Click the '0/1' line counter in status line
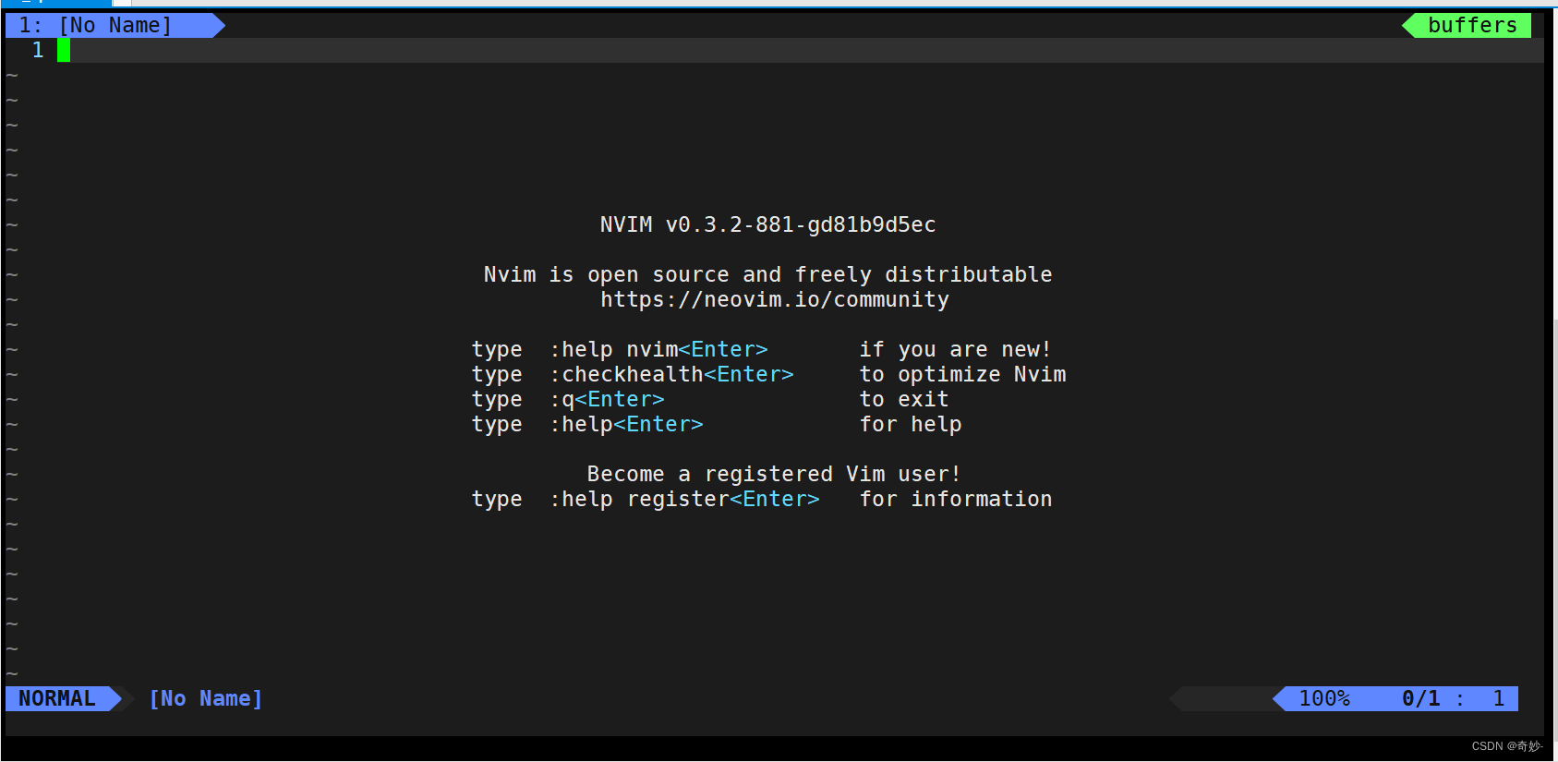This screenshot has width=1558, height=762. coord(1420,698)
